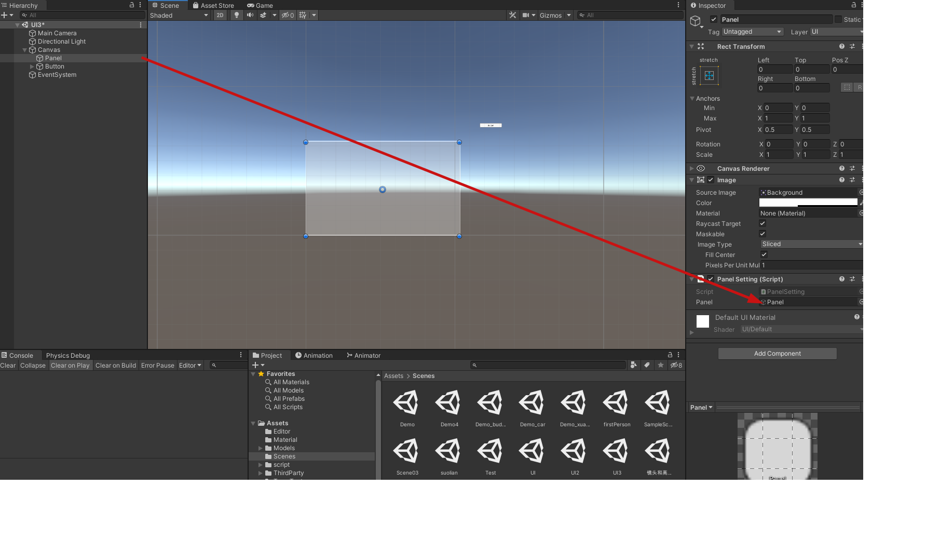The height and width of the screenshot is (540, 926).
Task: Click the Add Component button
Action: click(x=777, y=353)
